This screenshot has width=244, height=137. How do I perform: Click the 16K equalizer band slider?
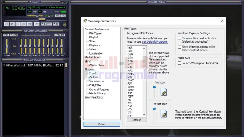coord(62,46)
